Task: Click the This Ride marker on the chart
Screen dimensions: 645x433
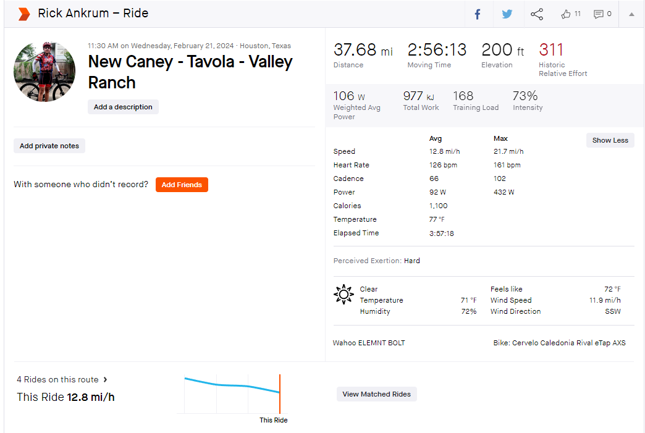Action: coord(280,394)
